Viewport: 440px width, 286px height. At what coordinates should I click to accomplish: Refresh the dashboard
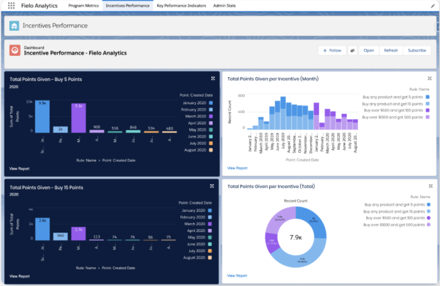coord(391,51)
